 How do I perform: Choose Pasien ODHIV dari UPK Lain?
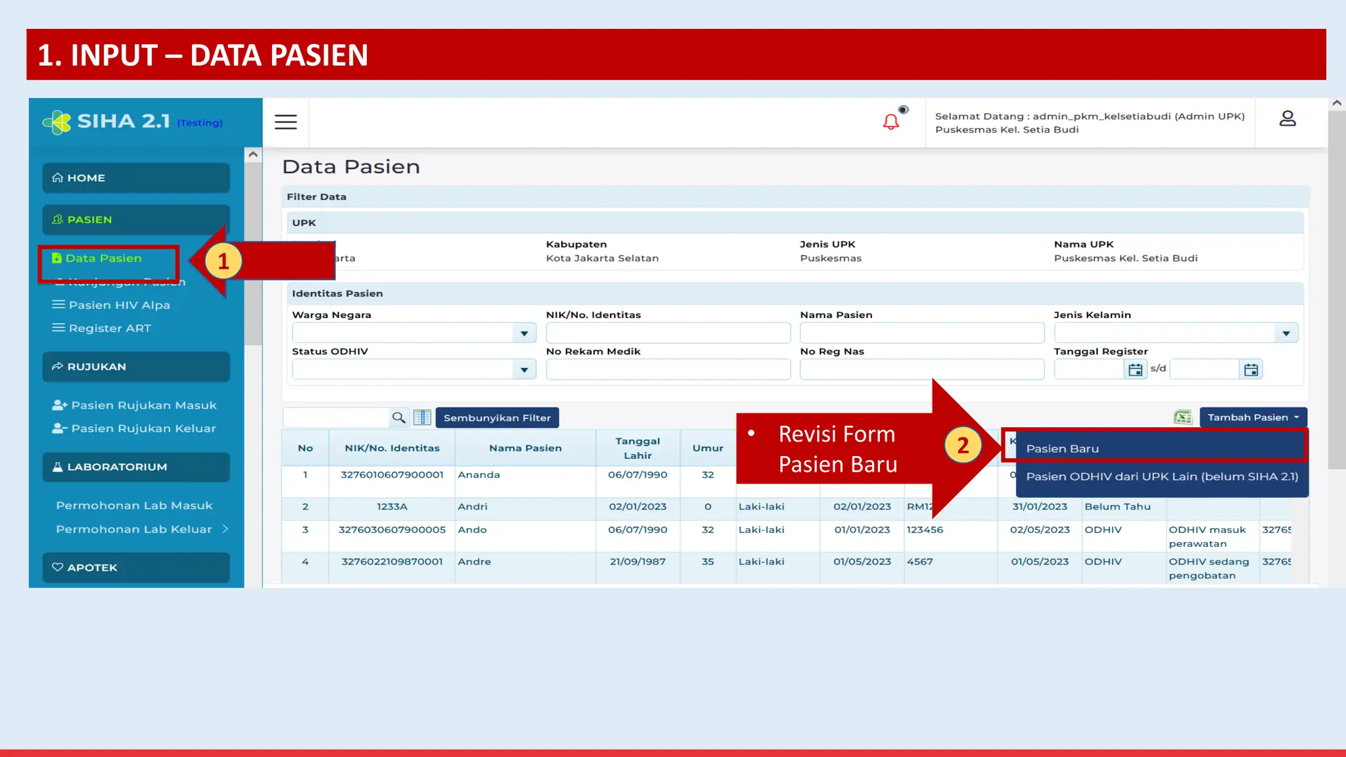click(1161, 477)
